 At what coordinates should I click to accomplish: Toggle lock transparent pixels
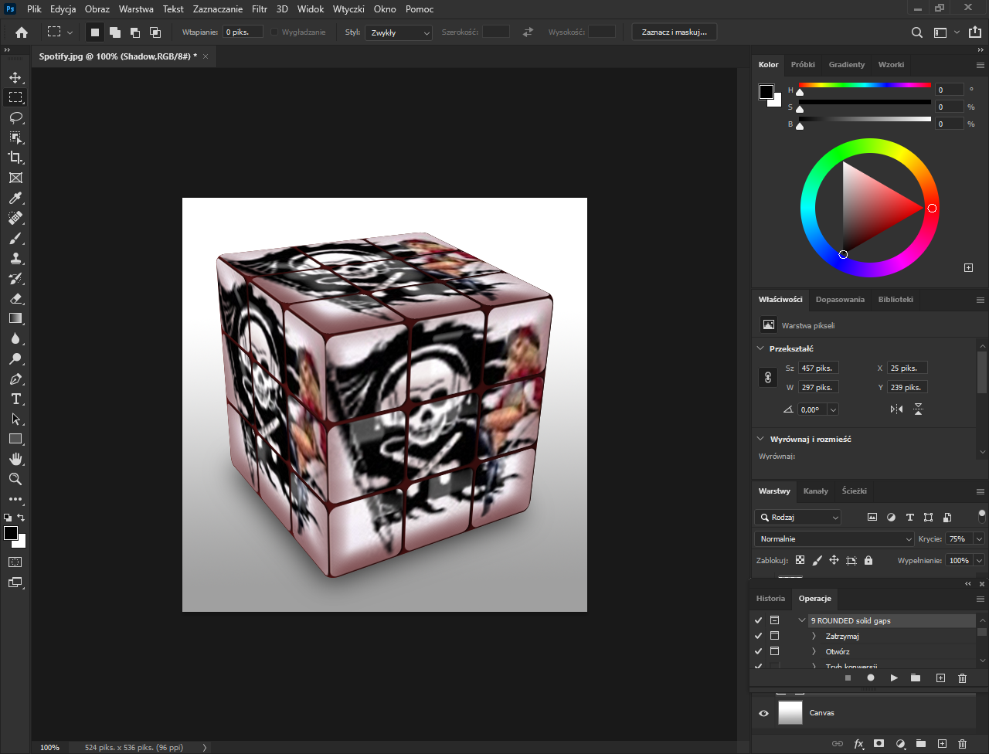point(800,560)
